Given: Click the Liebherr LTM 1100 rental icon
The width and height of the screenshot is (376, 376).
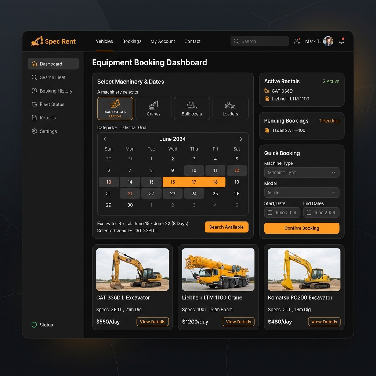Looking at the screenshot, I should point(267,98).
